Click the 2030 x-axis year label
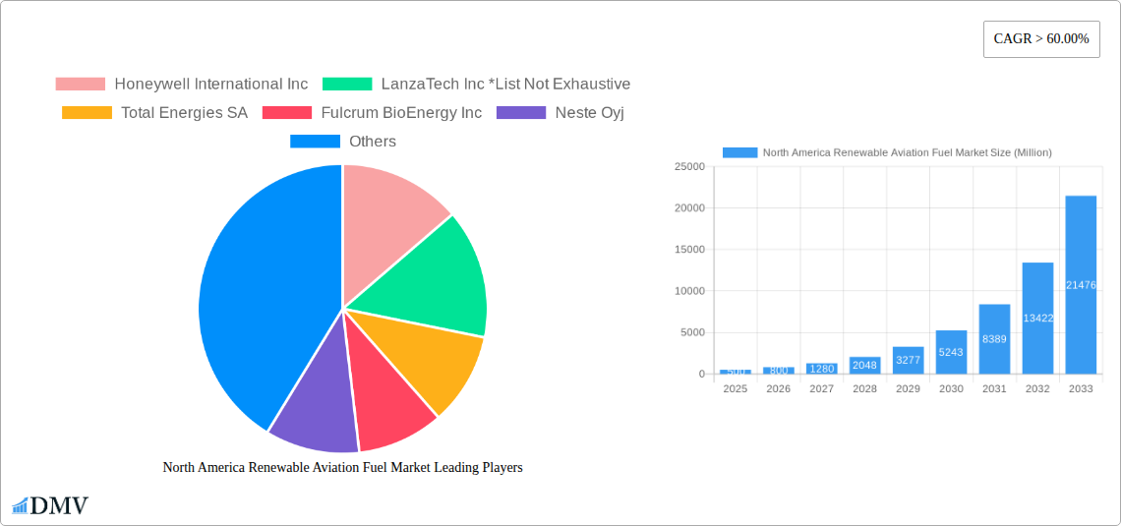Image resolution: width=1121 pixels, height=526 pixels. tap(952, 388)
